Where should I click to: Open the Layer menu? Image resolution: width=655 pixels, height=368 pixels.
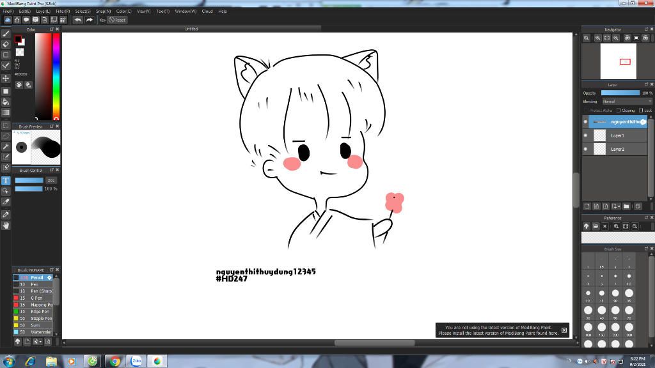point(43,11)
